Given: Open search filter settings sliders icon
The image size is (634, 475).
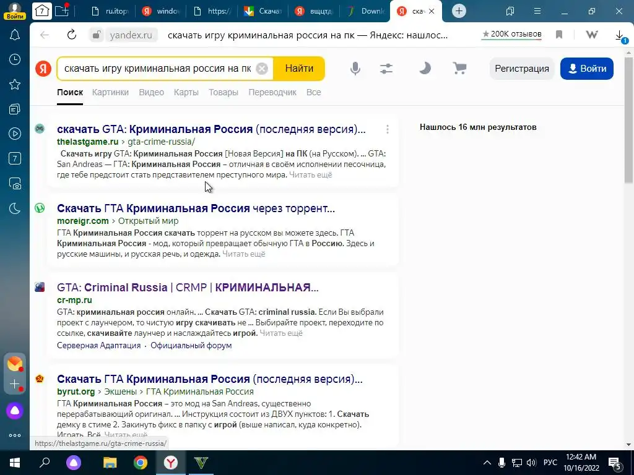Looking at the screenshot, I should pyautogui.click(x=386, y=69).
